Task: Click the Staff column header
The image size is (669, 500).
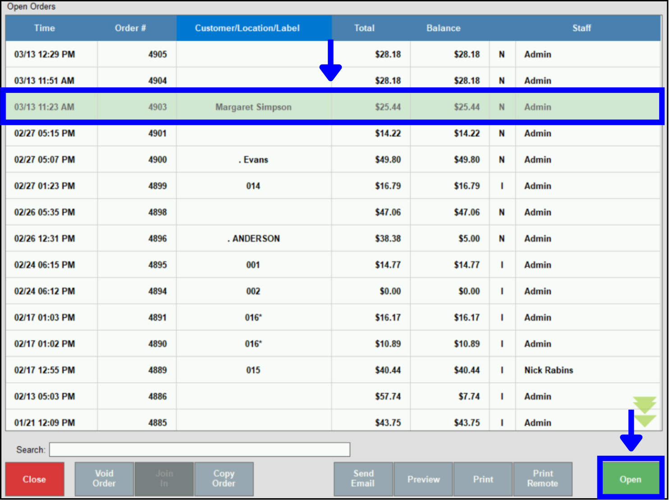Action: tap(582, 28)
